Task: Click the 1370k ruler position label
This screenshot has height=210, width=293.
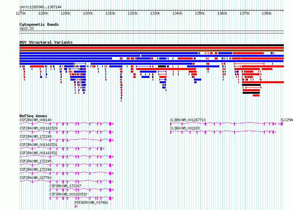Action: point(245,13)
